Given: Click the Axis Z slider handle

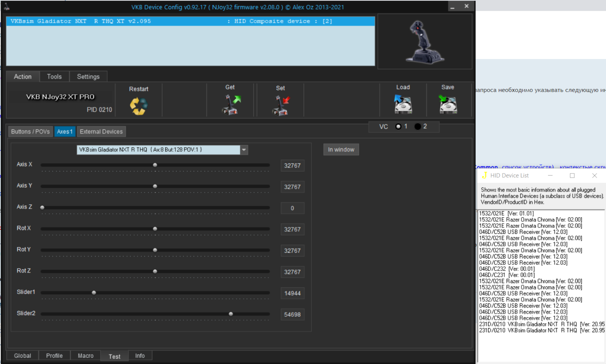Looking at the screenshot, I should (x=42, y=207).
